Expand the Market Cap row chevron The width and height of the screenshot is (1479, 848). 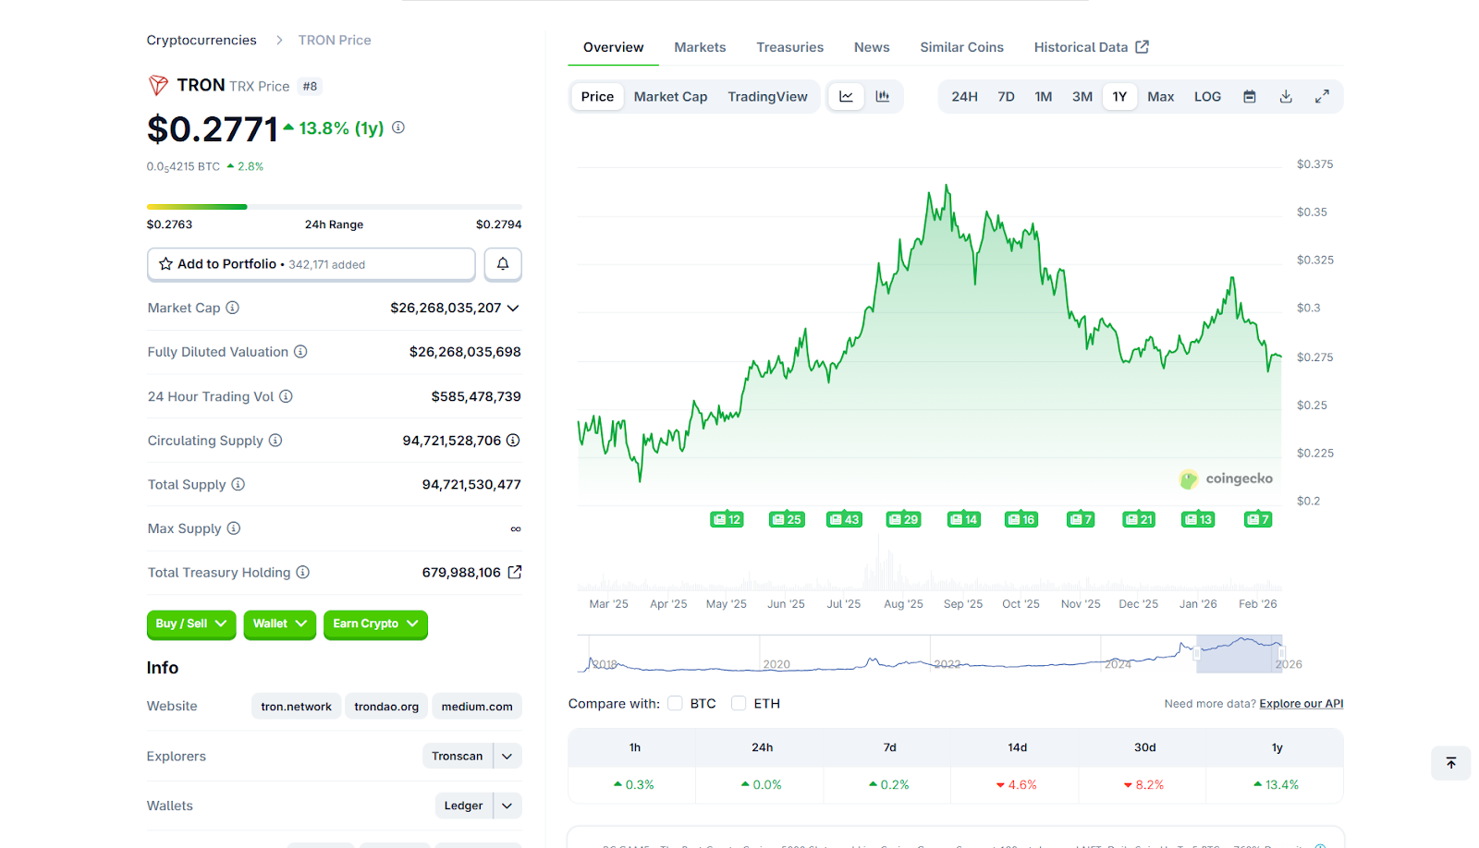[514, 308]
